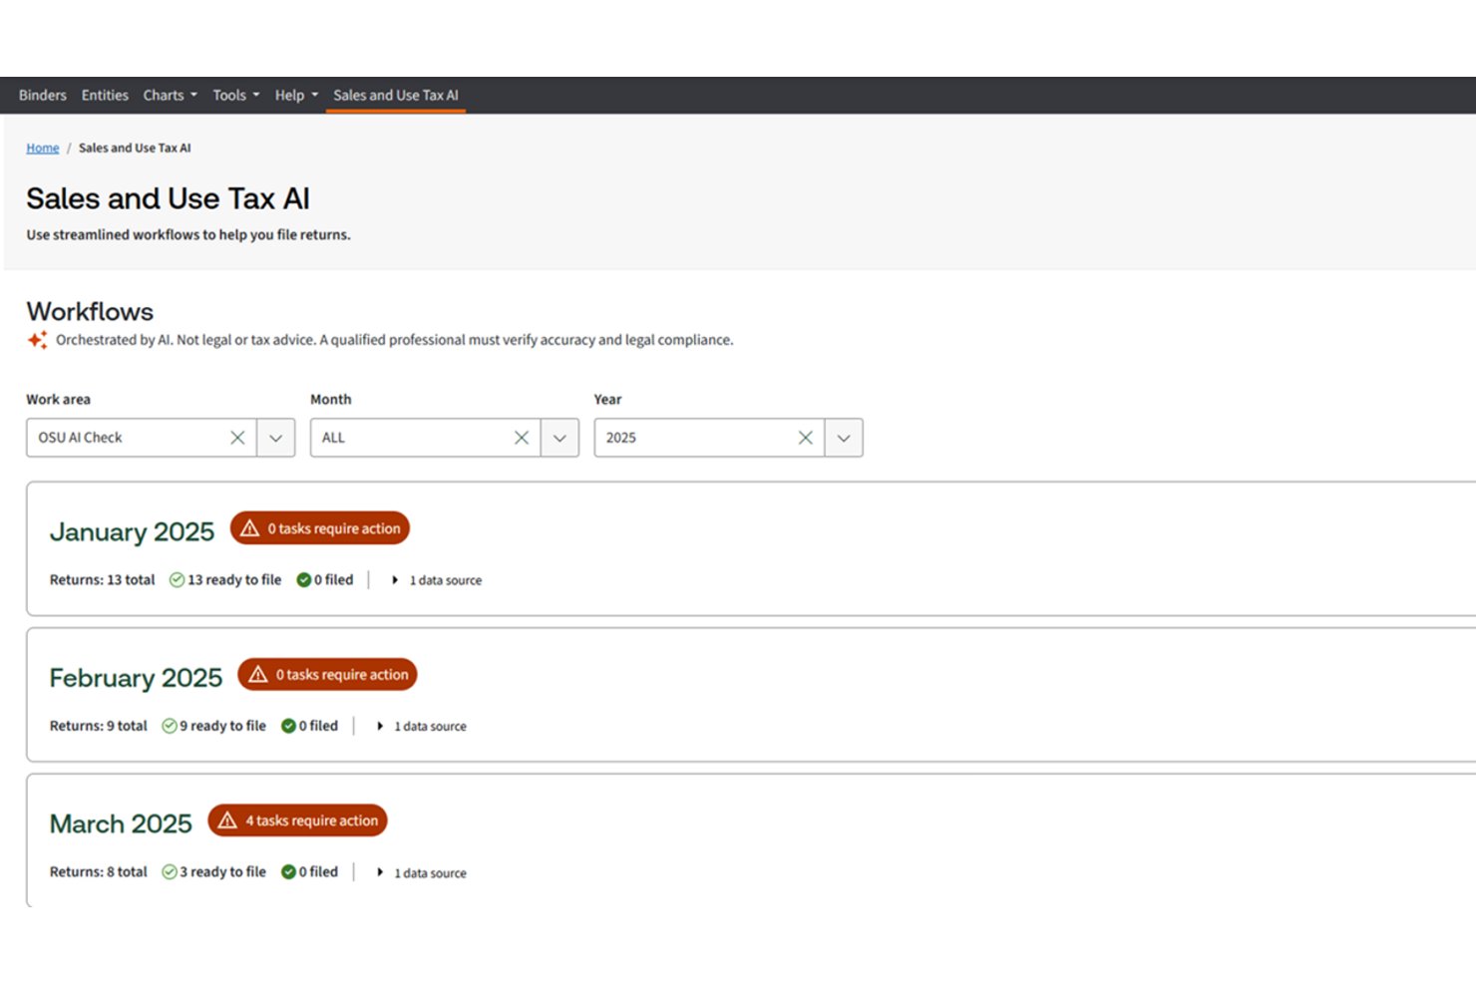The width and height of the screenshot is (1476, 984).
Task: Expand January 2025's 1 data source
Action: tap(437, 580)
